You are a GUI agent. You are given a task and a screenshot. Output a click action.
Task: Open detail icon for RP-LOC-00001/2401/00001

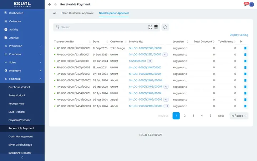[246, 61]
